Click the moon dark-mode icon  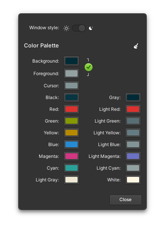(91, 28)
